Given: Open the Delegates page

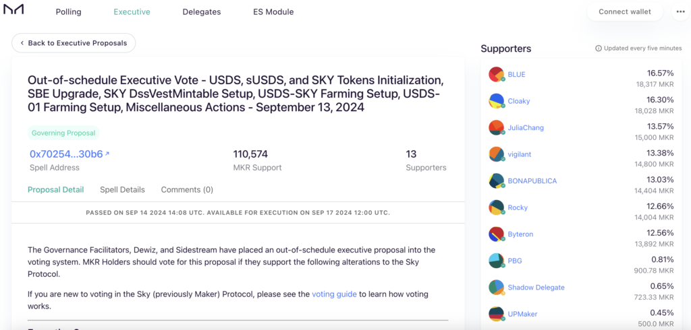Looking at the screenshot, I should pyautogui.click(x=202, y=12).
